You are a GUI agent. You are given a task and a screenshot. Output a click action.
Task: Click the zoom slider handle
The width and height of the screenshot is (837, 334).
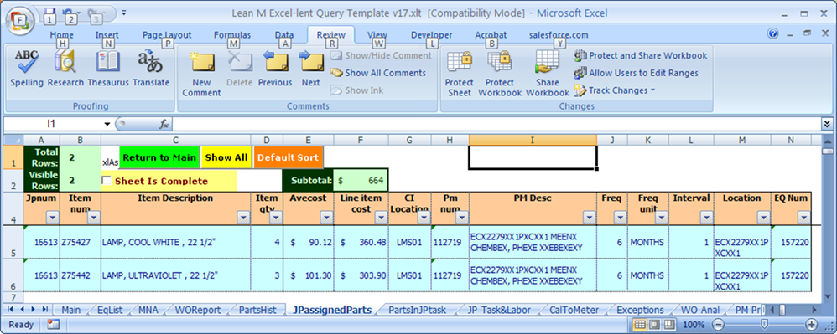pyautogui.click(x=765, y=325)
